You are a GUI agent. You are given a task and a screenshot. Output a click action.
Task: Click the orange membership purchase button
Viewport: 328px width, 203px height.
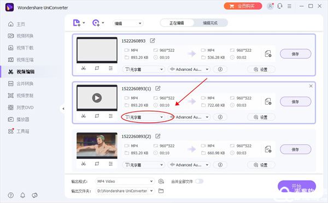pyautogui.click(x=243, y=6)
